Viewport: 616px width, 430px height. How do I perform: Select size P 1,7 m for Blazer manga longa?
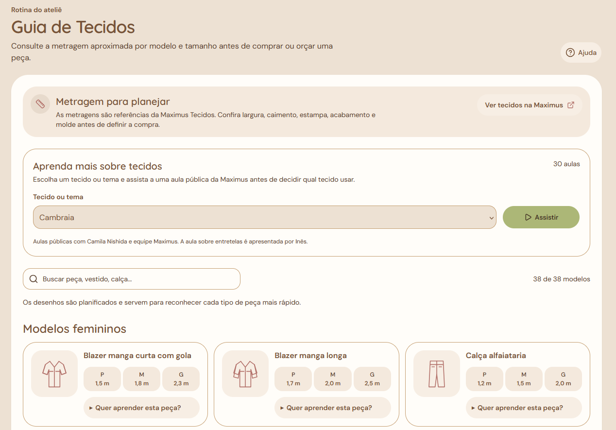293,379
